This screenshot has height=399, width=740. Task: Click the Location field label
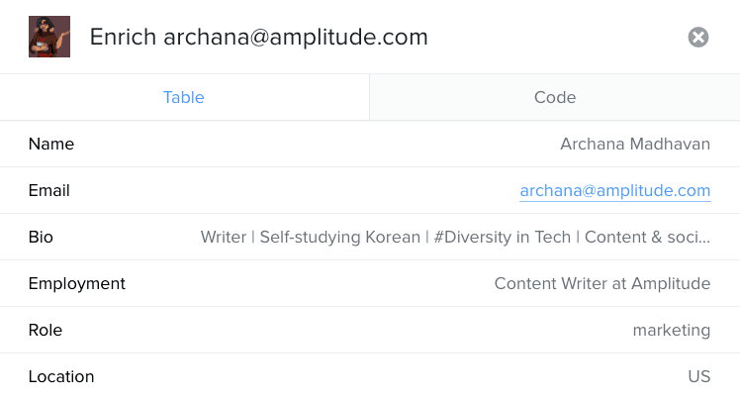coord(61,377)
